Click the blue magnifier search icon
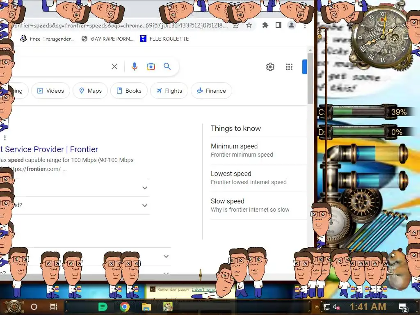 coord(167,66)
